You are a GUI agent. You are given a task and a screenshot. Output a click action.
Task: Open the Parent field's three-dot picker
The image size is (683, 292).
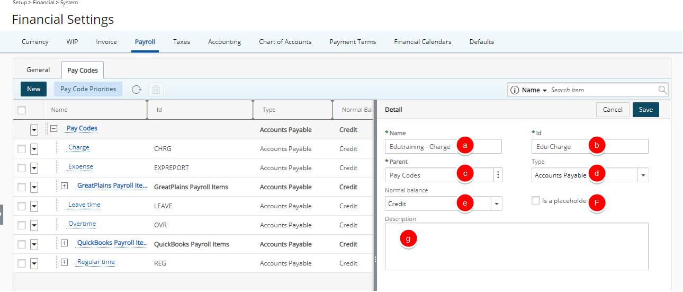click(498, 175)
